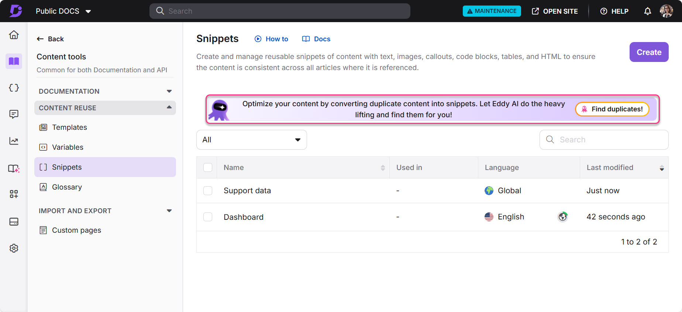The image size is (682, 312).
Task: Click OPEN SITE in the top bar
Action: click(x=555, y=11)
